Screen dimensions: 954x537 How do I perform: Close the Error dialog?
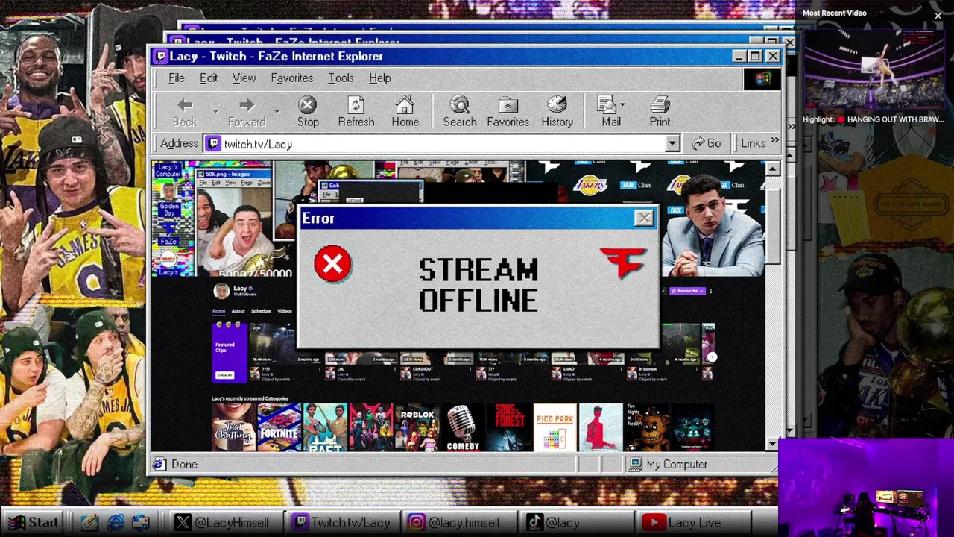coord(644,219)
